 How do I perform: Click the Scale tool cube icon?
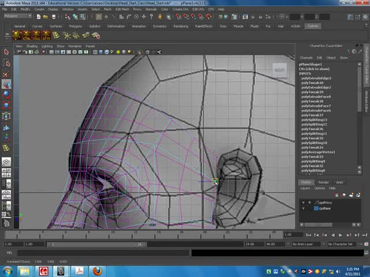(6, 104)
